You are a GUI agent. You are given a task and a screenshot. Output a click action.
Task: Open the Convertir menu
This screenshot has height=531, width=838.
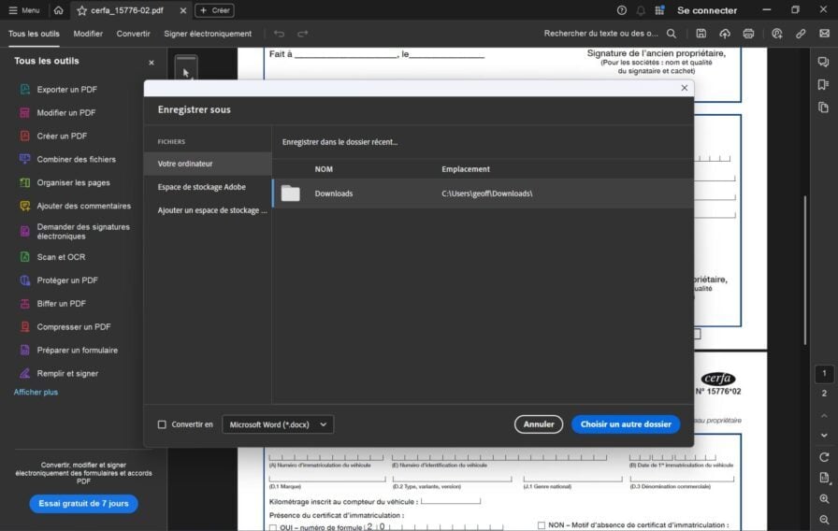[133, 34]
